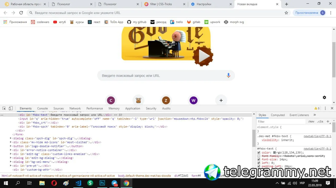Bookmark this page with star icon
The width and height of the screenshot is (336, 188).
(286, 13)
